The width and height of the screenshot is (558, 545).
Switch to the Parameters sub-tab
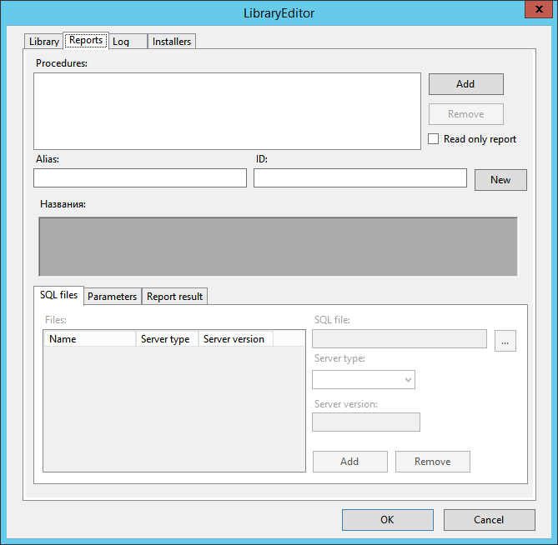112,297
